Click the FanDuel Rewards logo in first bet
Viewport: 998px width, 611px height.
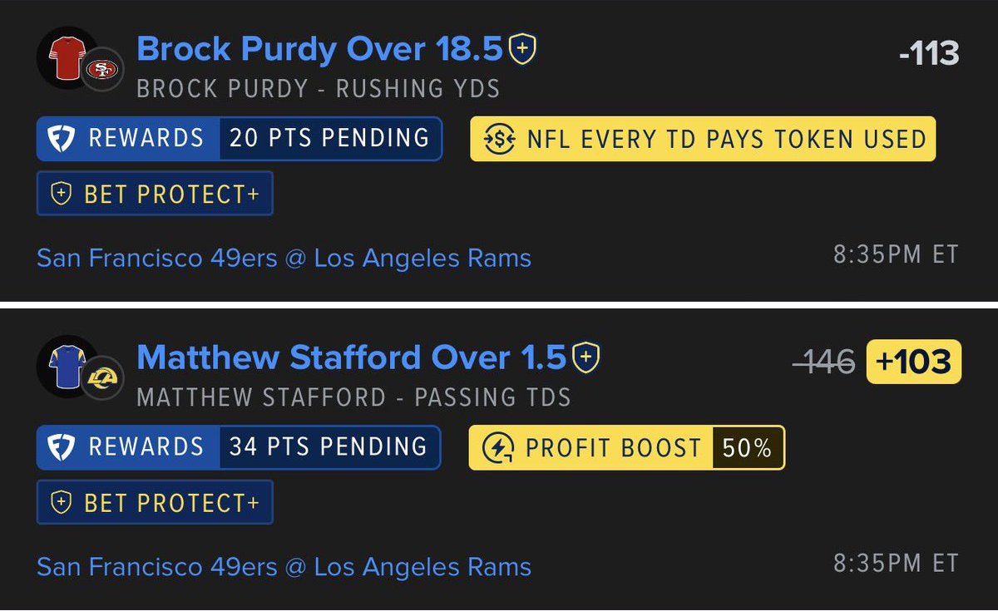[x=63, y=137]
